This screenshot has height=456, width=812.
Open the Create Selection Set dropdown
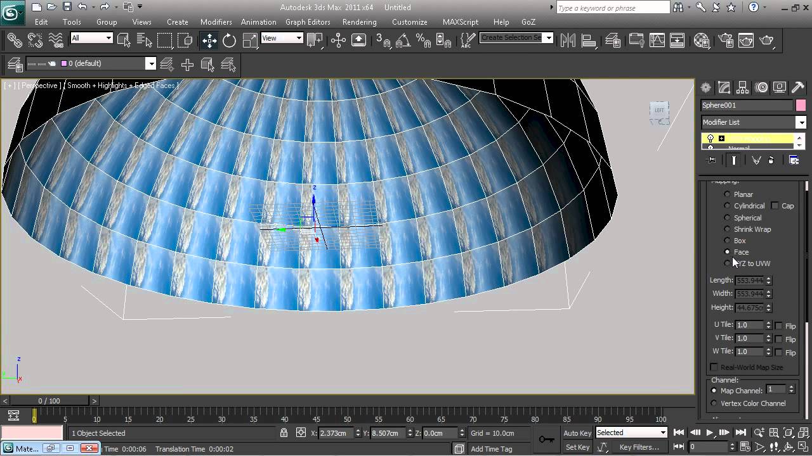549,37
